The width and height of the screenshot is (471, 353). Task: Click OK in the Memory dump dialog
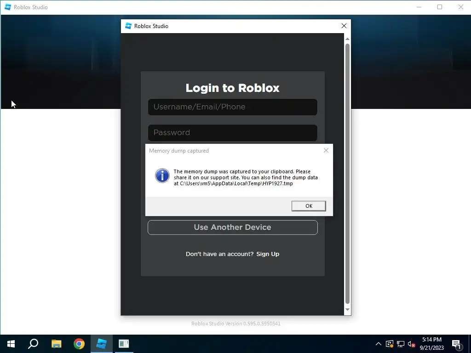click(x=309, y=206)
